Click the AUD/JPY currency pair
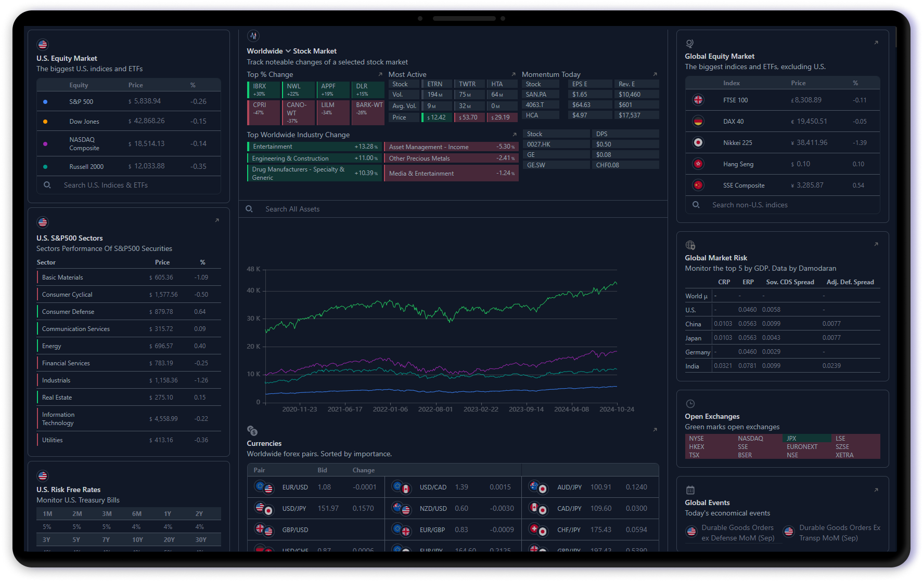The image size is (923, 582). click(x=591, y=487)
